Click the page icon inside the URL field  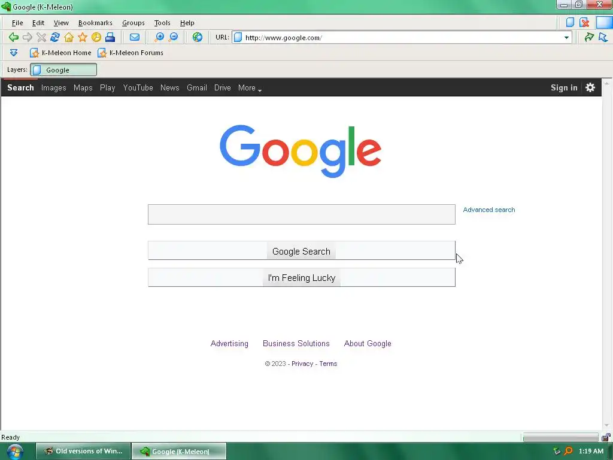238,37
